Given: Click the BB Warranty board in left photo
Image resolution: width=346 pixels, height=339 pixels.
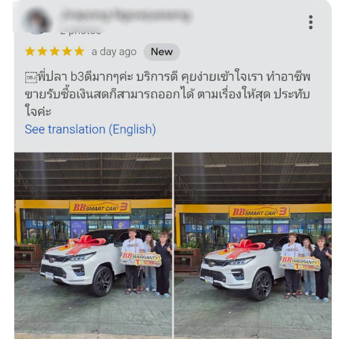Looking at the screenshot, I should tap(140, 259).
